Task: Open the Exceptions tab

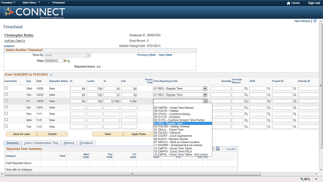Action: click(x=86, y=143)
